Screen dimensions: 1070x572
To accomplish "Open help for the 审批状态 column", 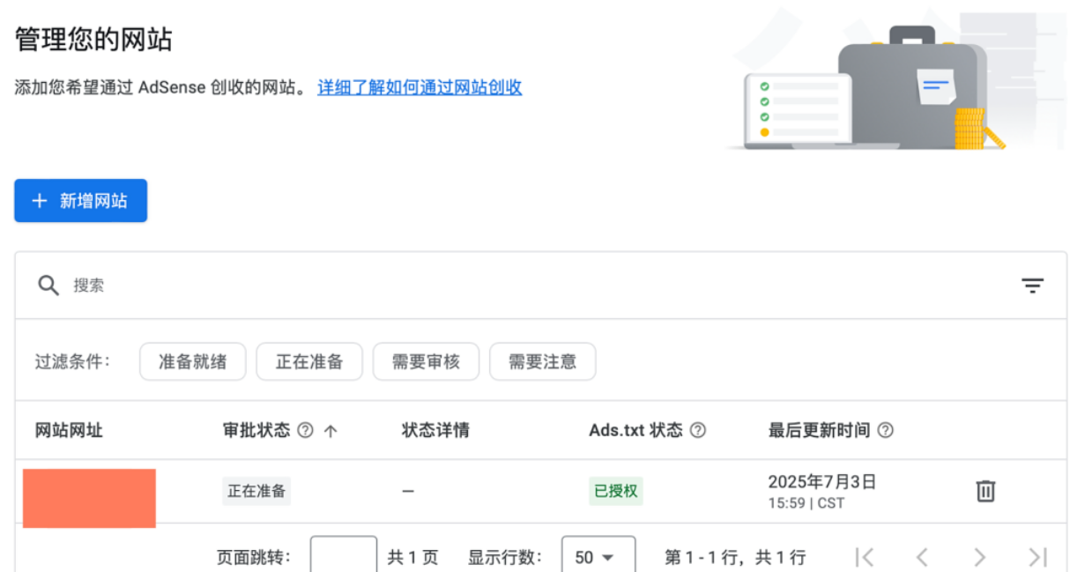I will pyautogui.click(x=303, y=430).
